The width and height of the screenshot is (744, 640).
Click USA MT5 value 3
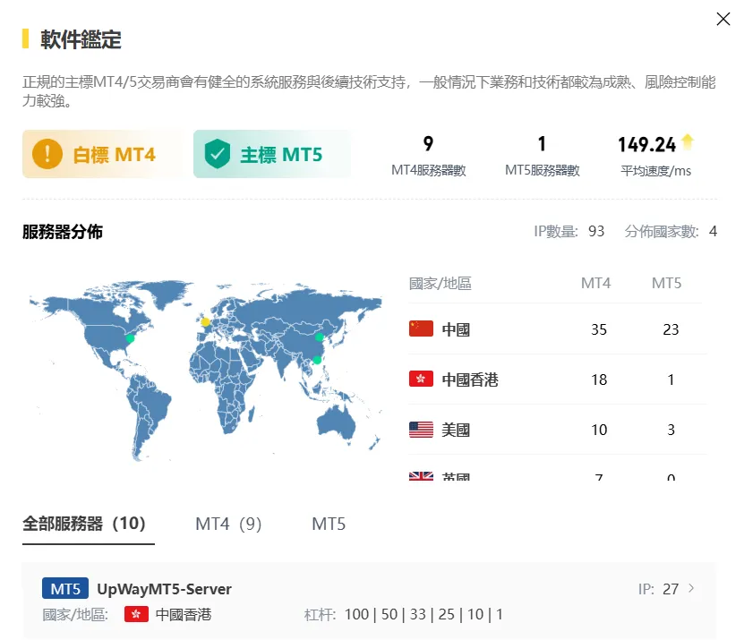point(671,430)
